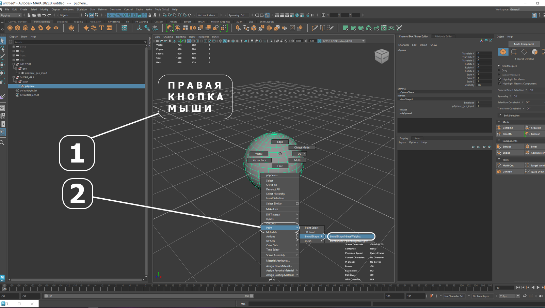
Task: Click the Bridge shelf icon
Action: (x=246, y=28)
